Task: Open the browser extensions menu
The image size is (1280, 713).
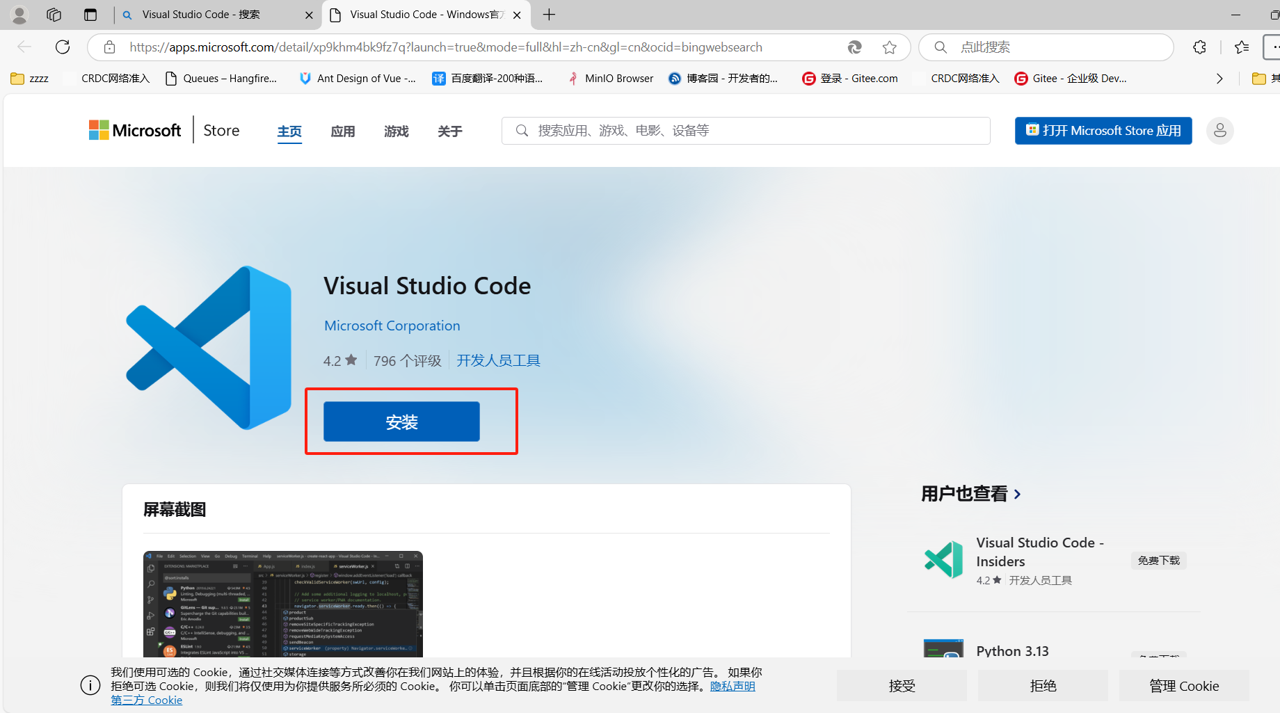Action: click(1199, 47)
